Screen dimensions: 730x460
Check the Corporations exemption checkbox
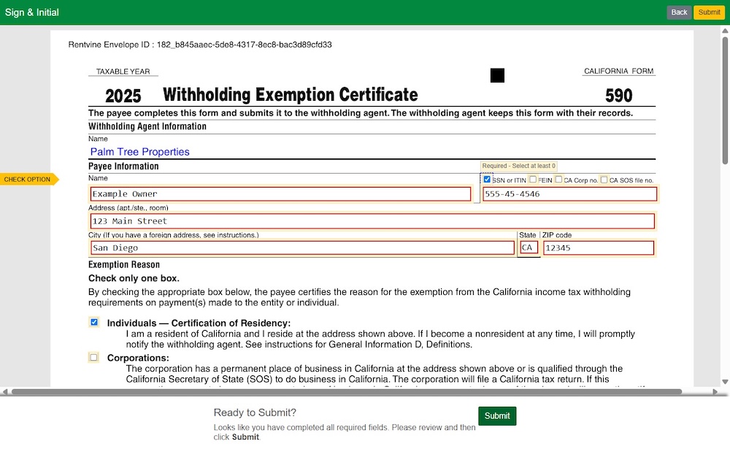pos(94,357)
